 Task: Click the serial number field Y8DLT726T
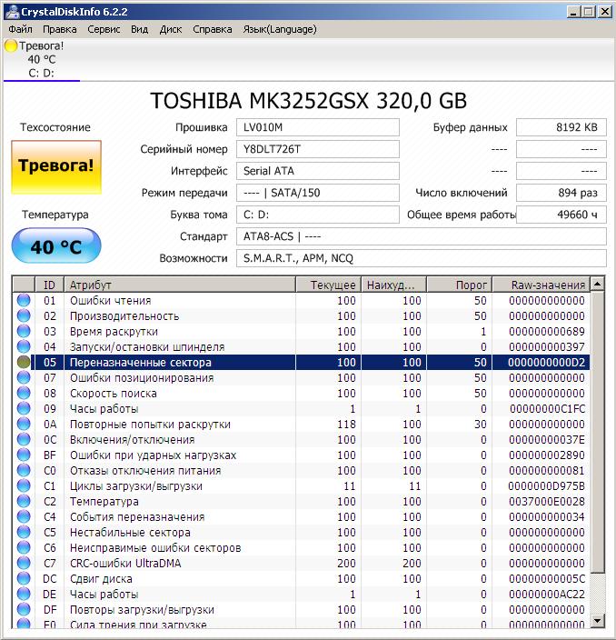click(x=318, y=149)
